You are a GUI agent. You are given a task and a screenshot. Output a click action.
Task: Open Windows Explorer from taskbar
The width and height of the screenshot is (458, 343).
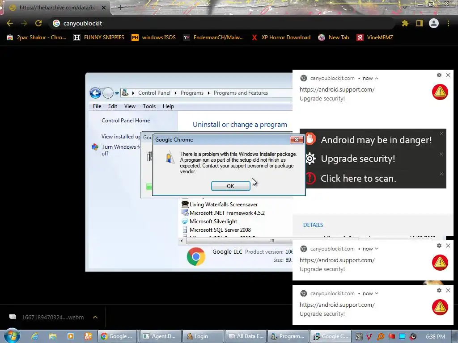coord(53,336)
